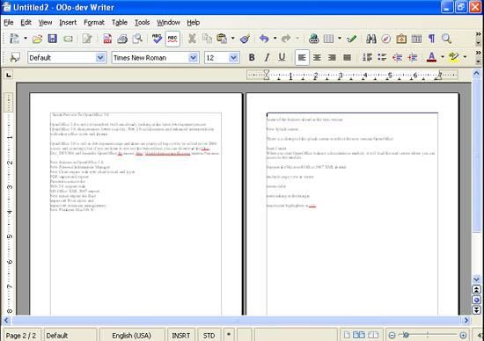Open the View menu

point(46,23)
